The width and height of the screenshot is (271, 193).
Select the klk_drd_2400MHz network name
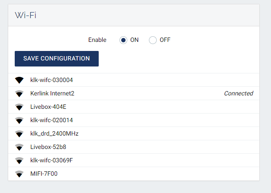pyautogui.click(x=54, y=133)
